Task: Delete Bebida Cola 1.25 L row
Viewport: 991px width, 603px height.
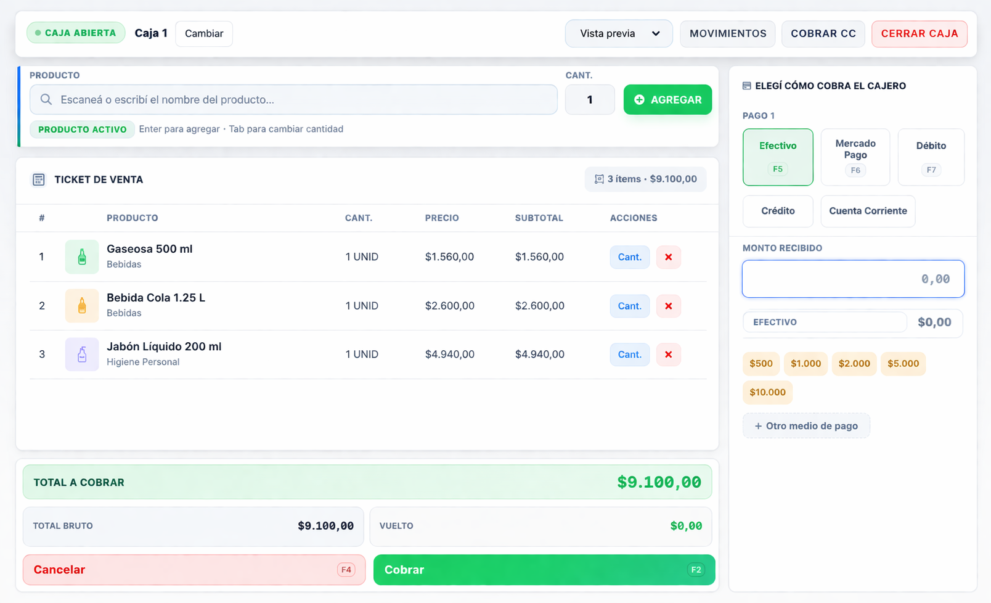Action: pyautogui.click(x=668, y=306)
